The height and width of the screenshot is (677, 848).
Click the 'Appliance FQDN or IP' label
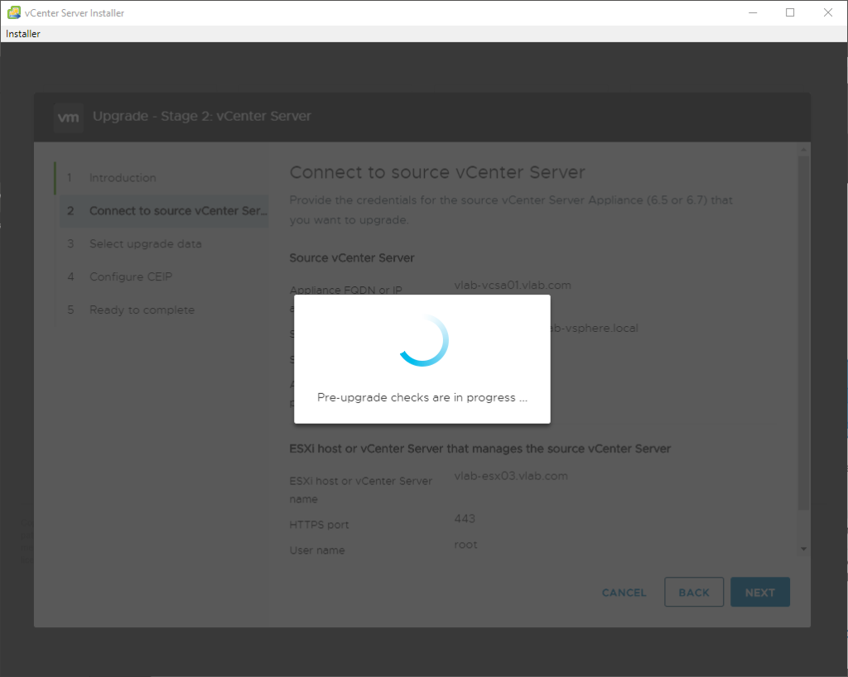345,290
